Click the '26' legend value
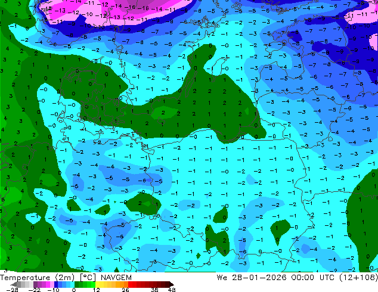Screen dimensions: 378x292 pos(125,290)
